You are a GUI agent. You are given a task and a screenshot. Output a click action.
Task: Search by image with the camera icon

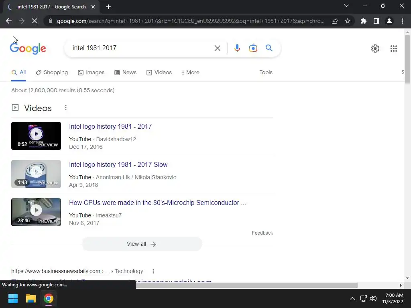click(x=253, y=48)
